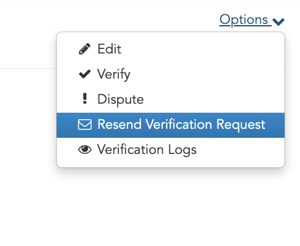
Task: Choose Resend Verification Request
Action: point(171,125)
